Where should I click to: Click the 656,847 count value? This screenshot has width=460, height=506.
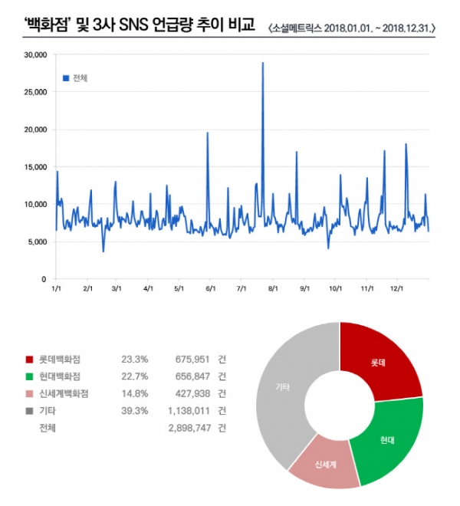point(192,376)
